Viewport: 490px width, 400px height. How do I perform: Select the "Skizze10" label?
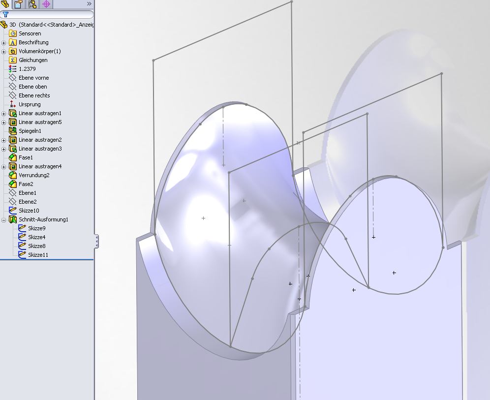[29, 211]
